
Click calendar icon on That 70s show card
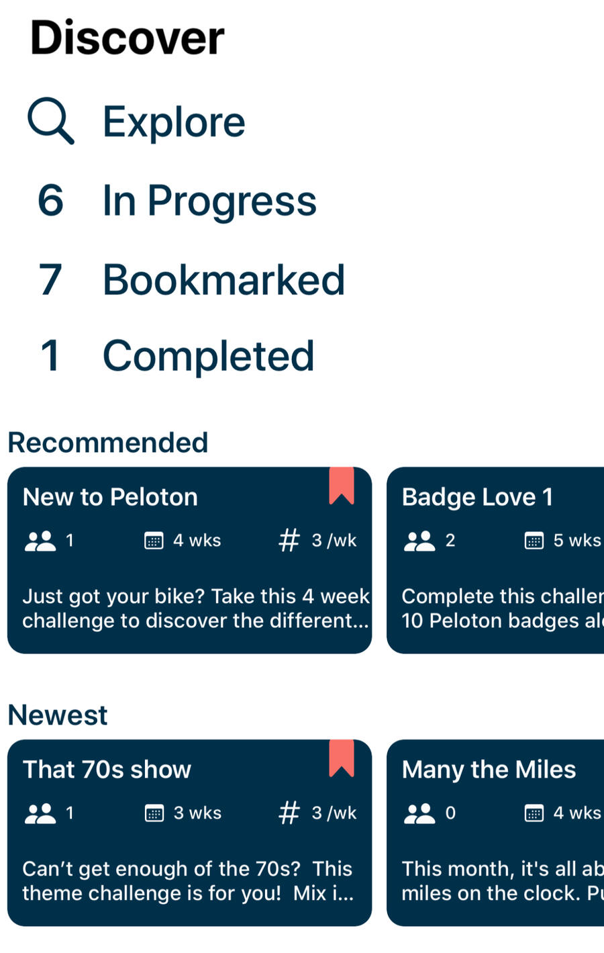pos(154,813)
